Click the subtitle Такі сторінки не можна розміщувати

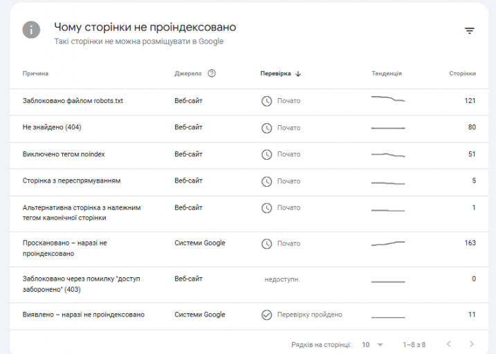coord(138,41)
